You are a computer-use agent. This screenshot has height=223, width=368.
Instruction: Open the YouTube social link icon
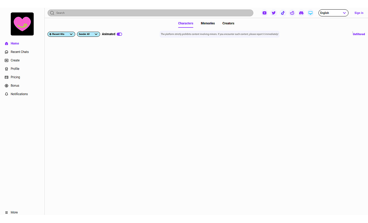(264, 13)
